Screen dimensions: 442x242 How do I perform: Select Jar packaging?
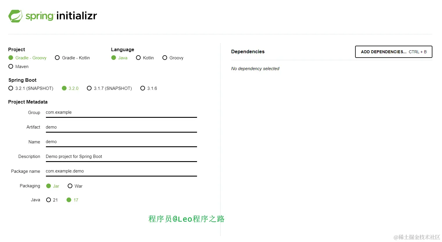point(53,186)
